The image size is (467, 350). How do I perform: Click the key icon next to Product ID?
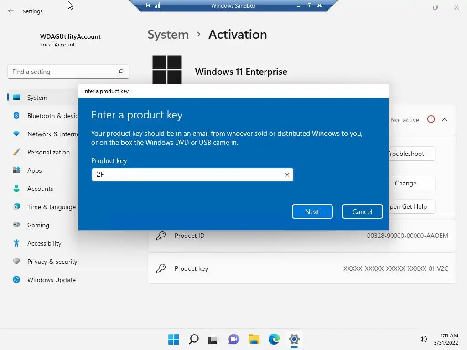pyautogui.click(x=161, y=236)
